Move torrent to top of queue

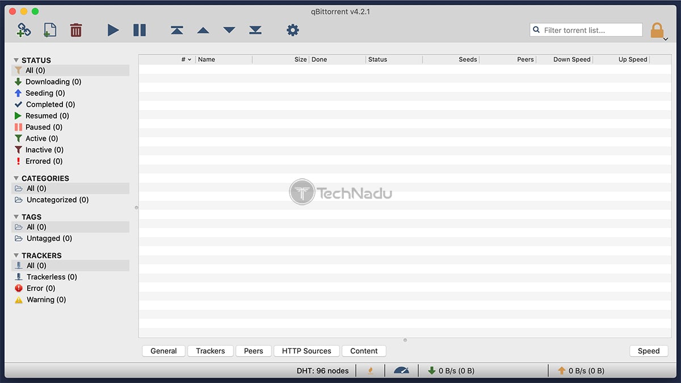coord(177,30)
